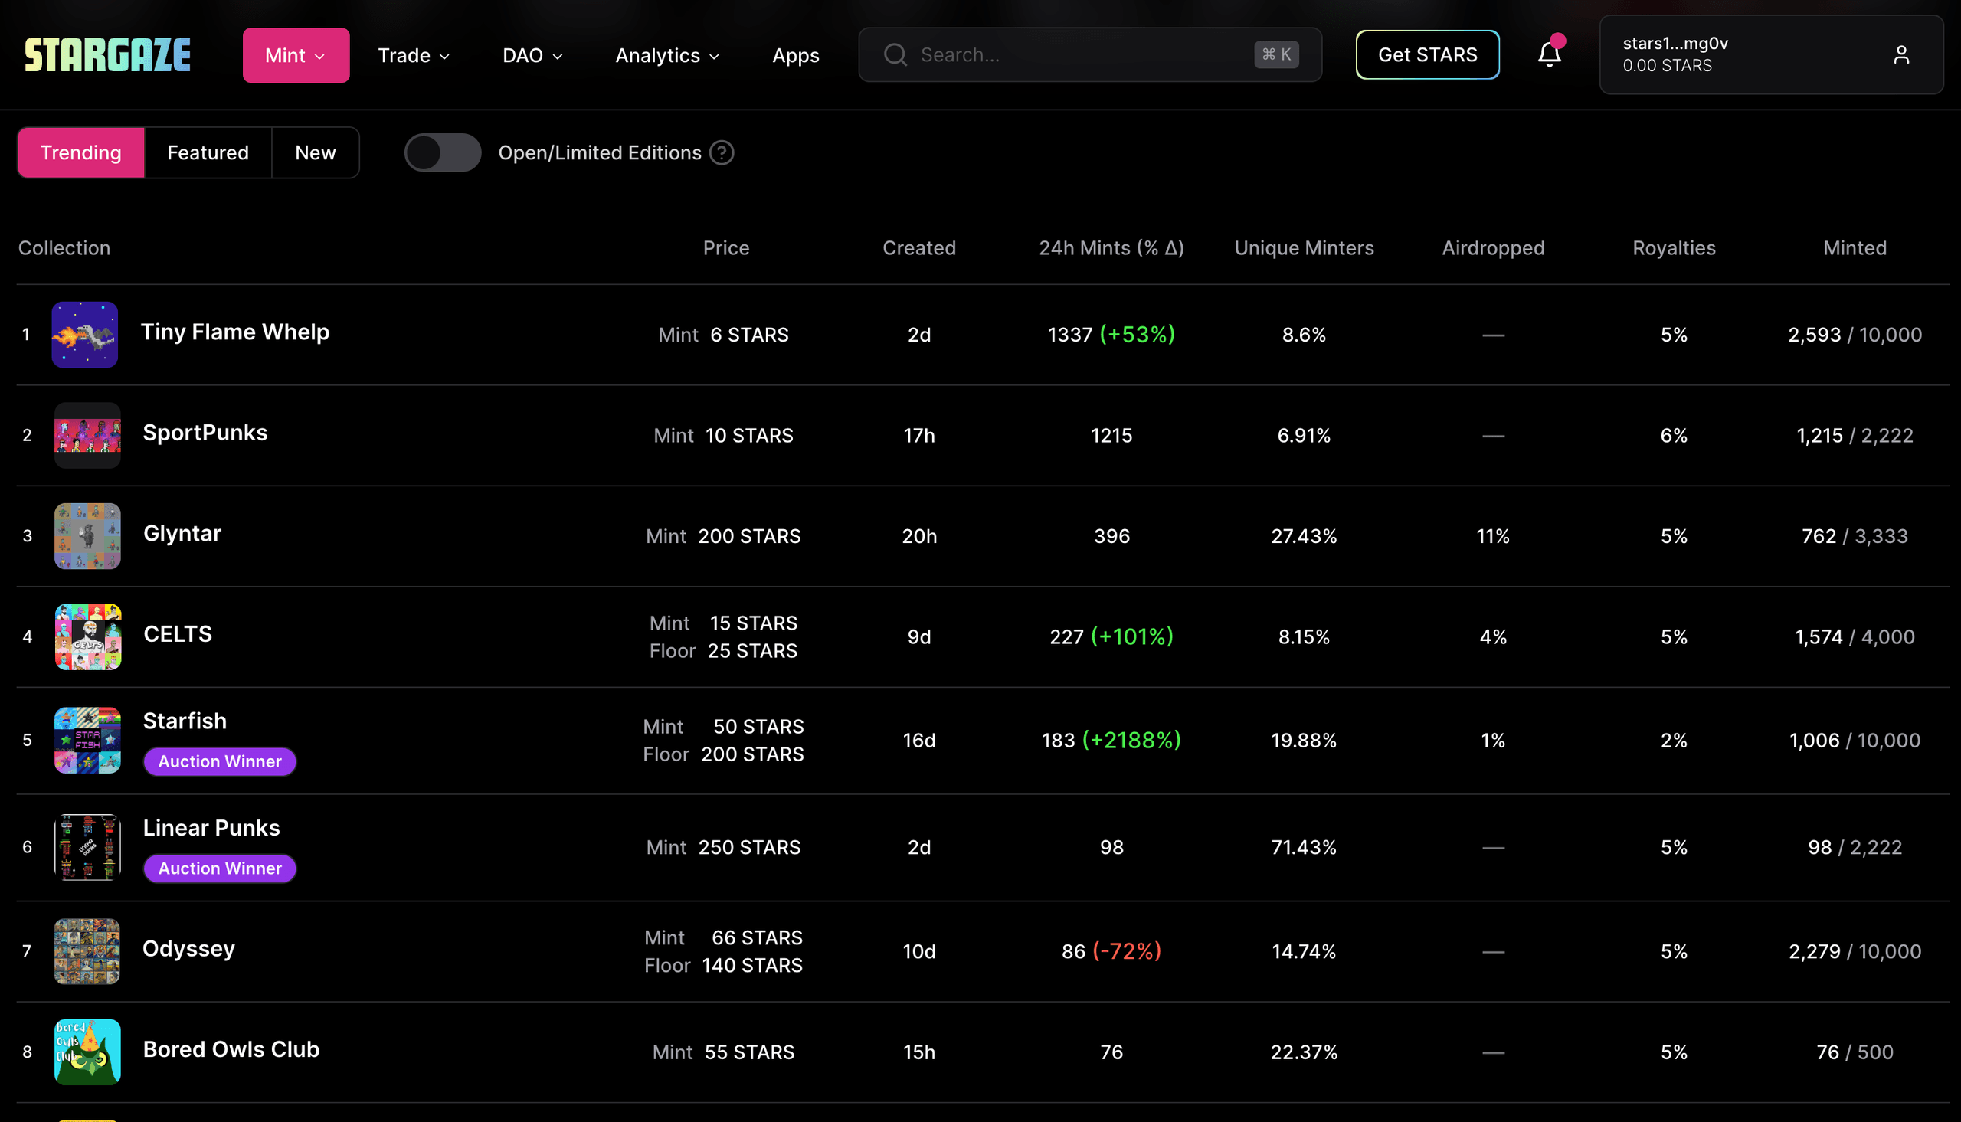This screenshot has width=1961, height=1122.
Task: Click the Mint 200 STARS price
Action: click(x=723, y=536)
